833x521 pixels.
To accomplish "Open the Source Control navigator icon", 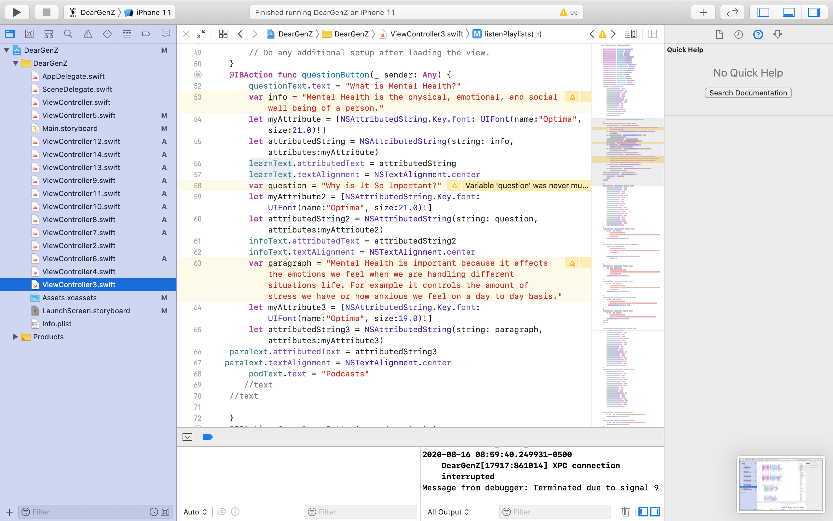I will [29, 34].
